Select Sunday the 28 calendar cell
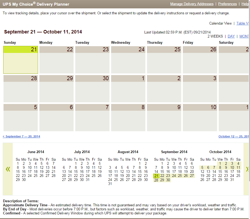This screenshot has height=219, width=250. (x=20, y=89)
